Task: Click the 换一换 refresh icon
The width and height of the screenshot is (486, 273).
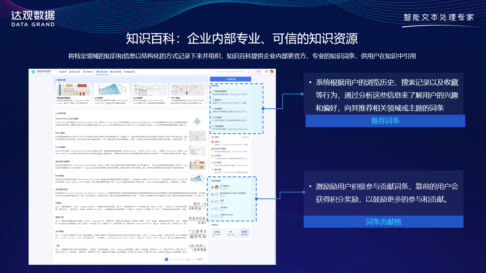Action: pos(243,137)
